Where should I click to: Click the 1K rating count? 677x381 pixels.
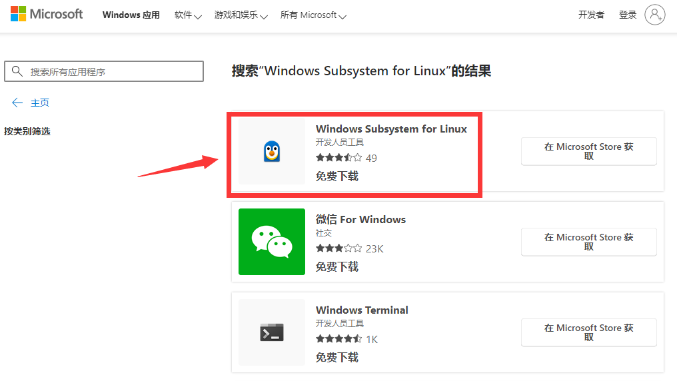tap(372, 340)
